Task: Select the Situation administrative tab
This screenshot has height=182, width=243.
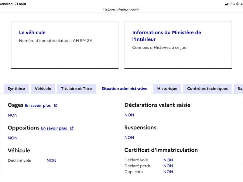Action: [x=125, y=89]
